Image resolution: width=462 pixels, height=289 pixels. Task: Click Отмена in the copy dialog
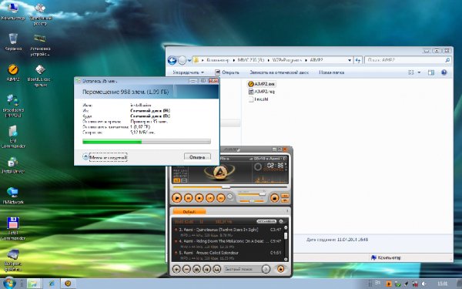coord(197,157)
